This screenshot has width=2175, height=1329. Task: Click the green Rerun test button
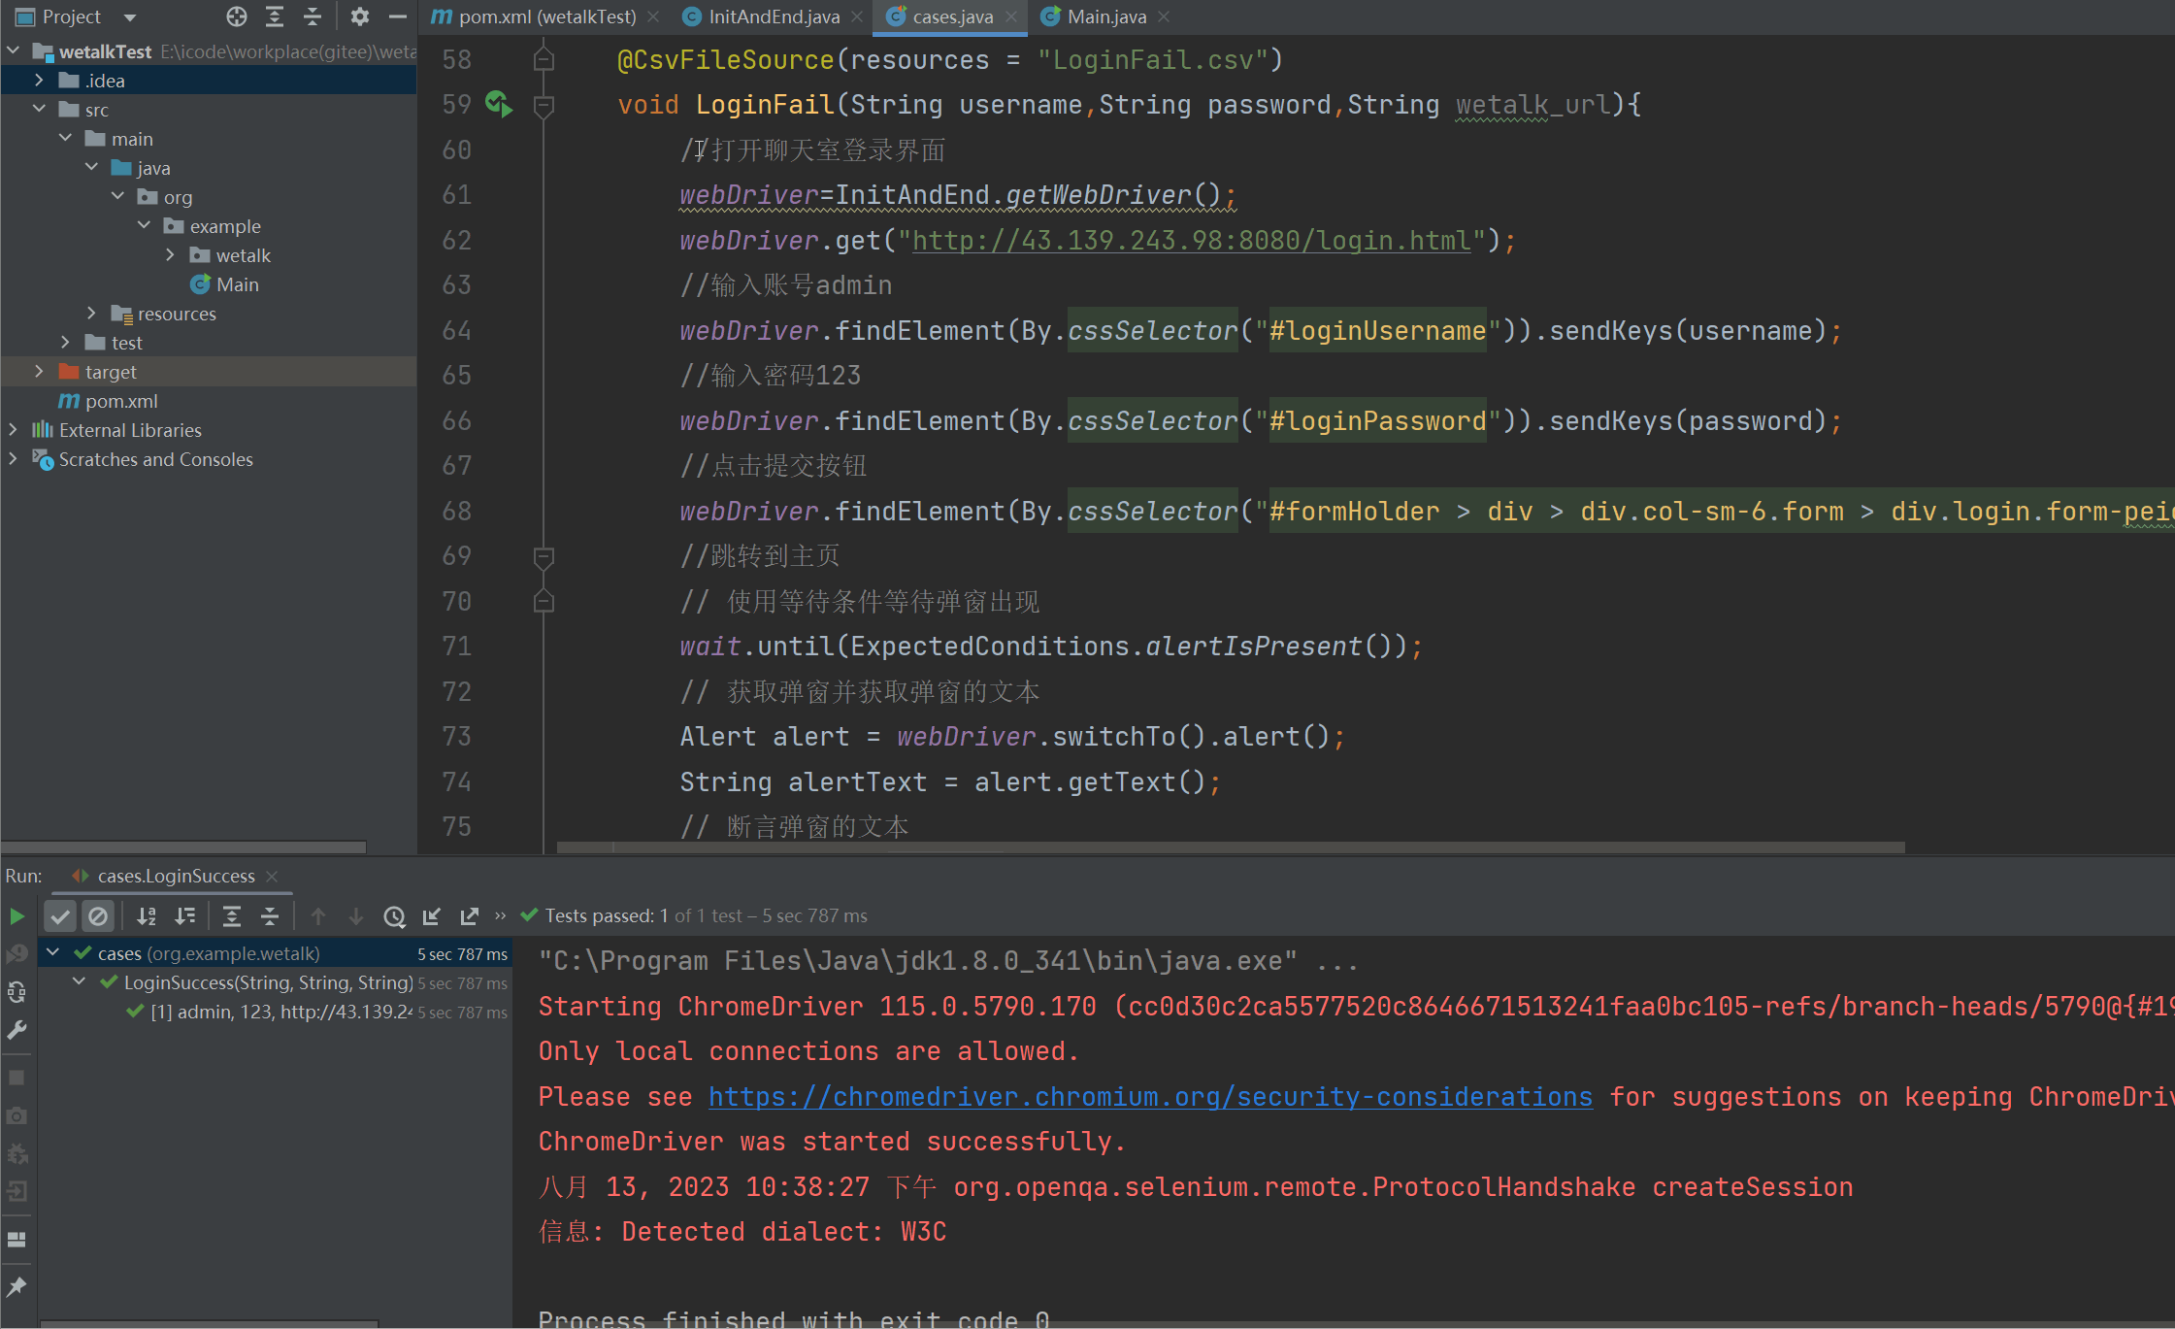click(16, 915)
